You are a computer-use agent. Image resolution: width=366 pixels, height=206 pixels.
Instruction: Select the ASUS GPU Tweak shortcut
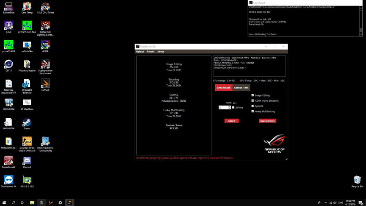45,7
